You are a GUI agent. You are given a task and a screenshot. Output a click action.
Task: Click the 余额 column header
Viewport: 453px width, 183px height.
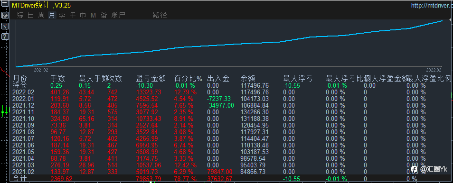247,79
